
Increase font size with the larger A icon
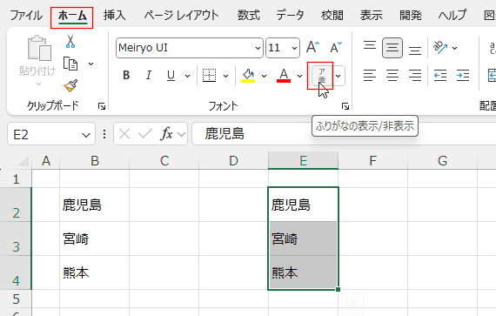tap(312, 48)
